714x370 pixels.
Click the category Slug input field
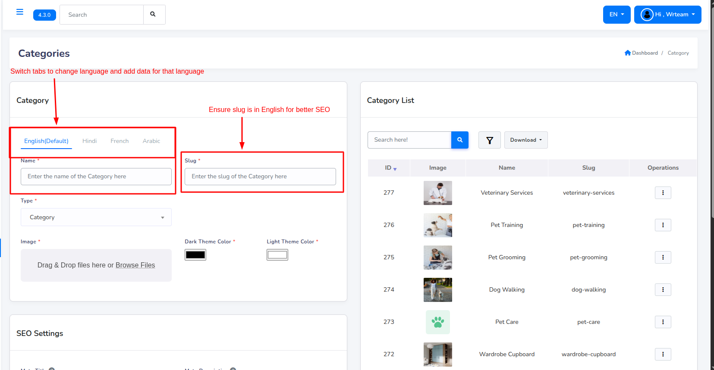click(260, 177)
